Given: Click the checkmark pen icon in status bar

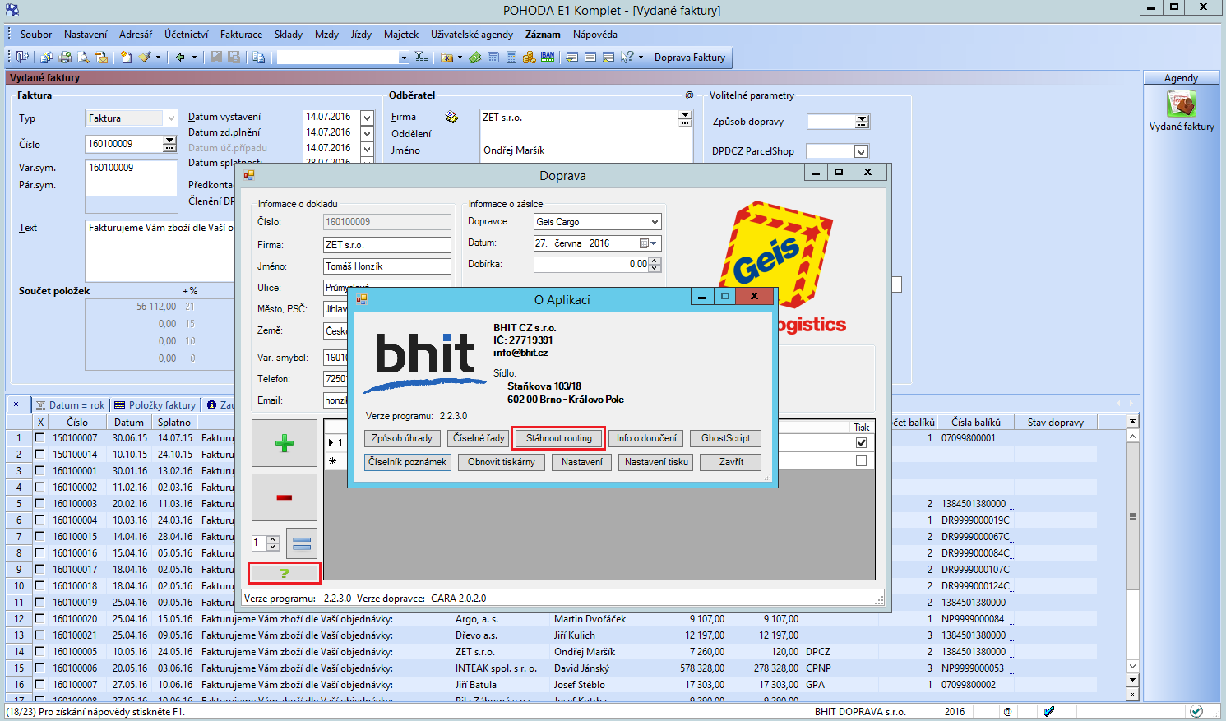Looking at the screenshot, I should pyautogui.click(x=1049, y=711).
